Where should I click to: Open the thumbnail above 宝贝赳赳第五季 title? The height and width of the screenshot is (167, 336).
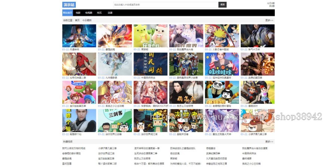click(x=79, y=92)
